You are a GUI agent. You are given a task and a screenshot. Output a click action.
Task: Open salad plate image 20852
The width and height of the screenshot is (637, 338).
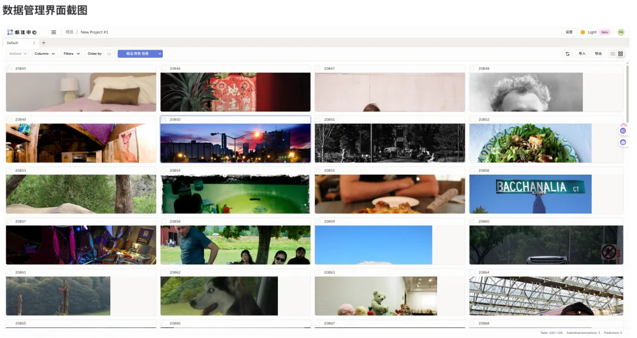tap(530, 143)
